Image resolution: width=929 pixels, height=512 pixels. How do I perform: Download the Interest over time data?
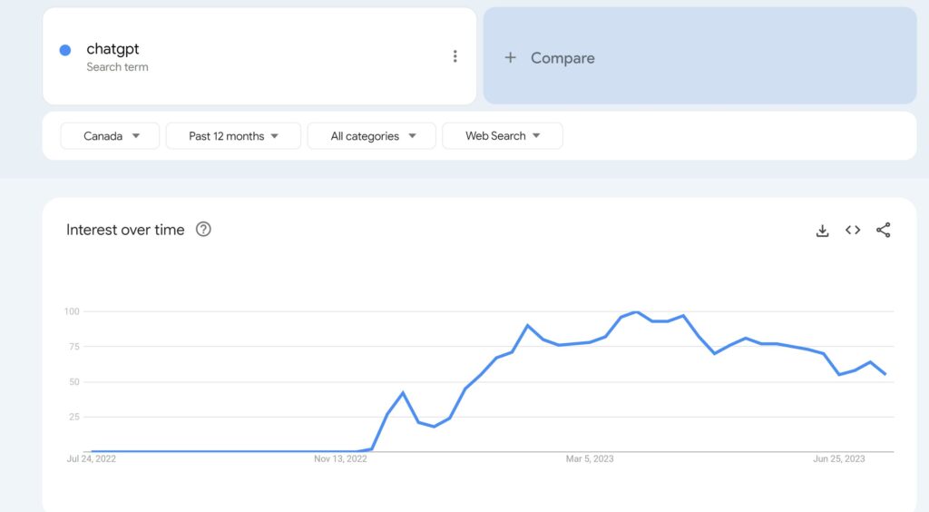click(x=822, y=231)
